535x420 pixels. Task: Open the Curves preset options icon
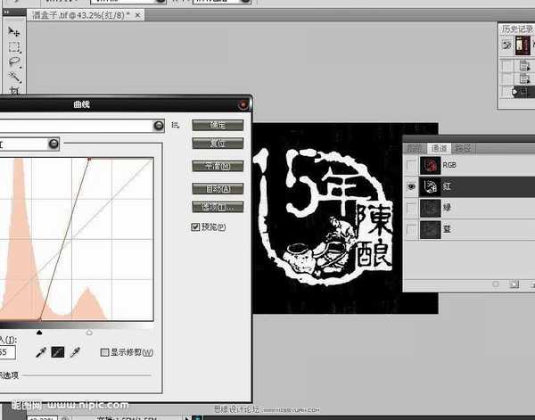[176, 126]
